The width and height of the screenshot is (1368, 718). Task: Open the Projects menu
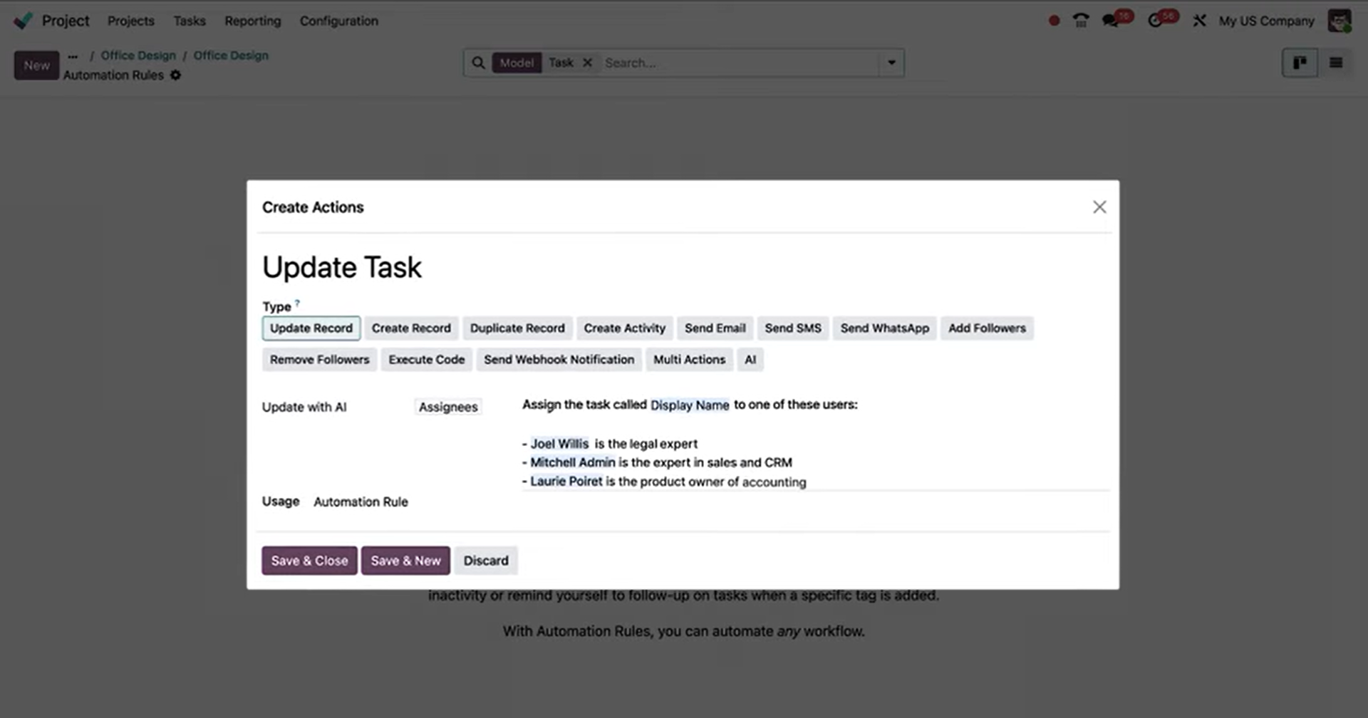tap(131, 21)
